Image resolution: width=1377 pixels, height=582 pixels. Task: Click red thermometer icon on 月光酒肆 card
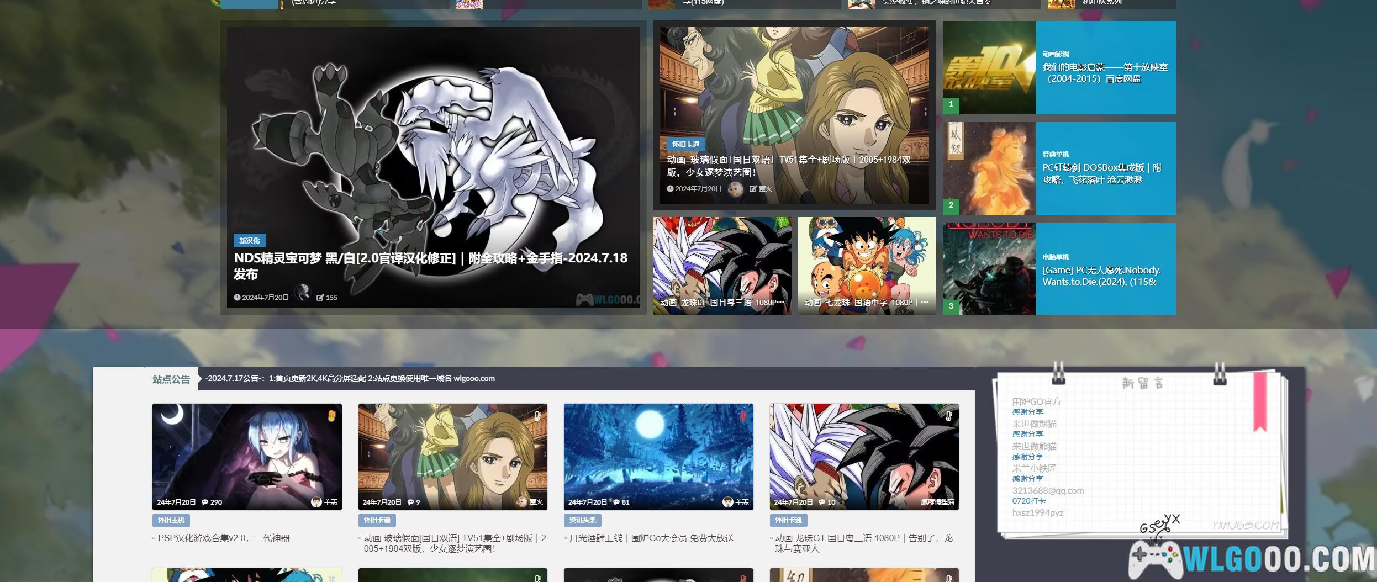(743, 416)
